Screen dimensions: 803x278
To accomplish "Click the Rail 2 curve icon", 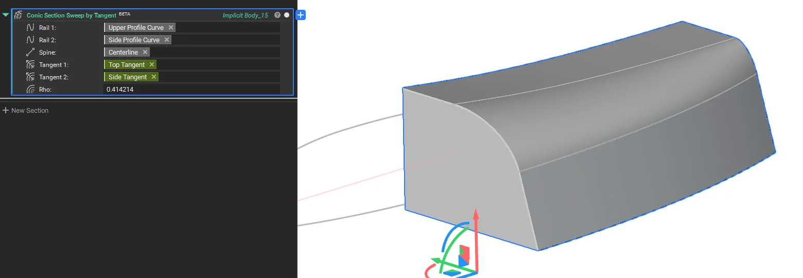I will (x=30, y=40).
